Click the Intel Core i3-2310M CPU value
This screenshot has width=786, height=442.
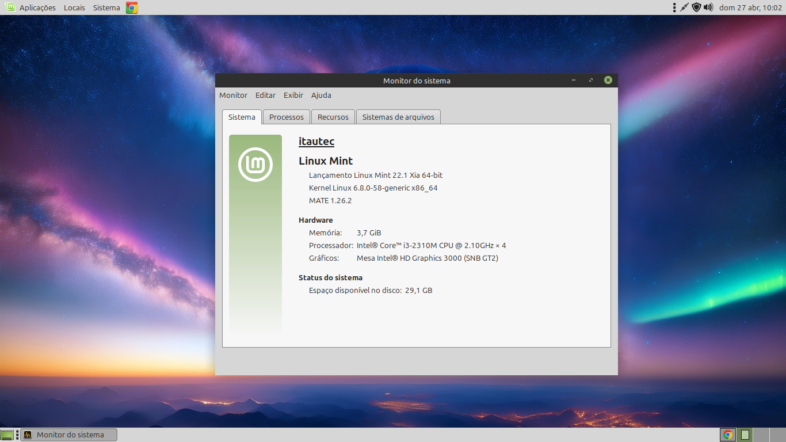[x=432, y=245]
